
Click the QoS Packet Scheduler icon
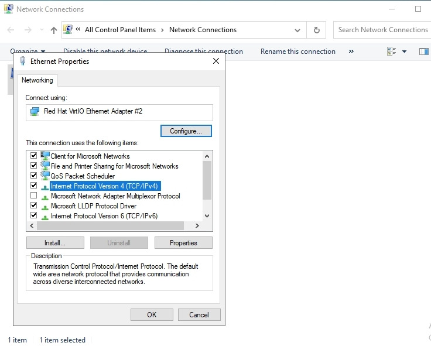pyautogui.click(x=45, y=176)
